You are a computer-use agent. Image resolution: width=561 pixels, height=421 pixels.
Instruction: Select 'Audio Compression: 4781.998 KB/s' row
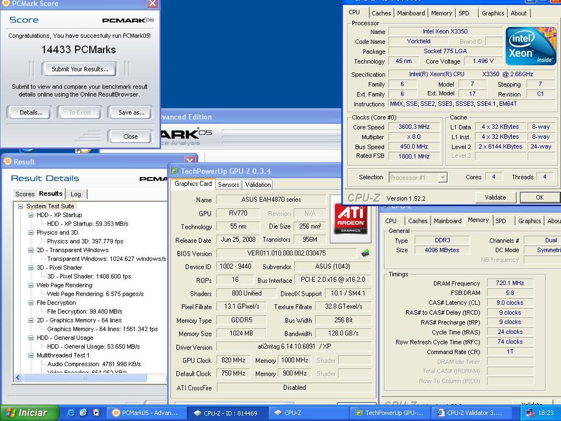(x=94, y=364)
